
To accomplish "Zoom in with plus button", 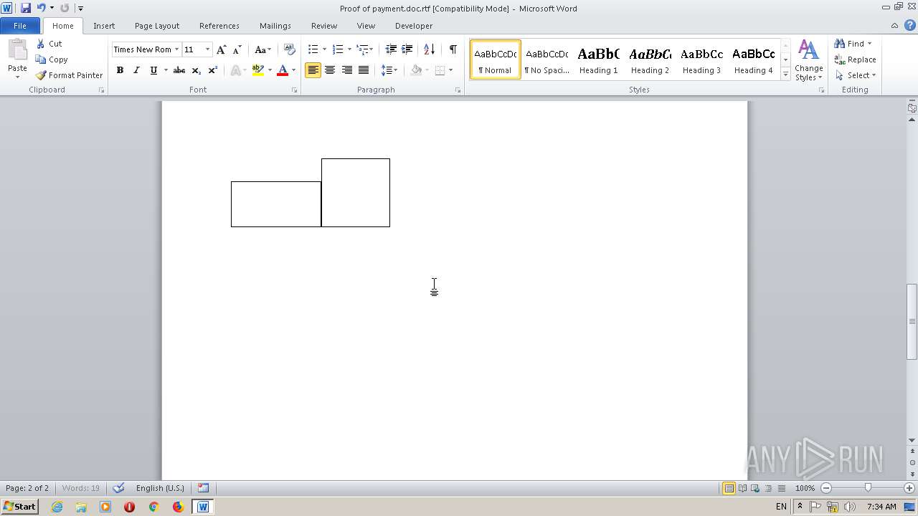I will [x=909, y=488].
